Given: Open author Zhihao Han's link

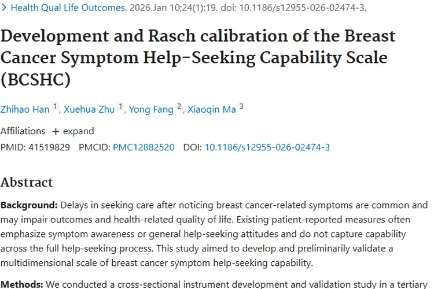Looking at the screenshot, I should (x=25, y=110).
